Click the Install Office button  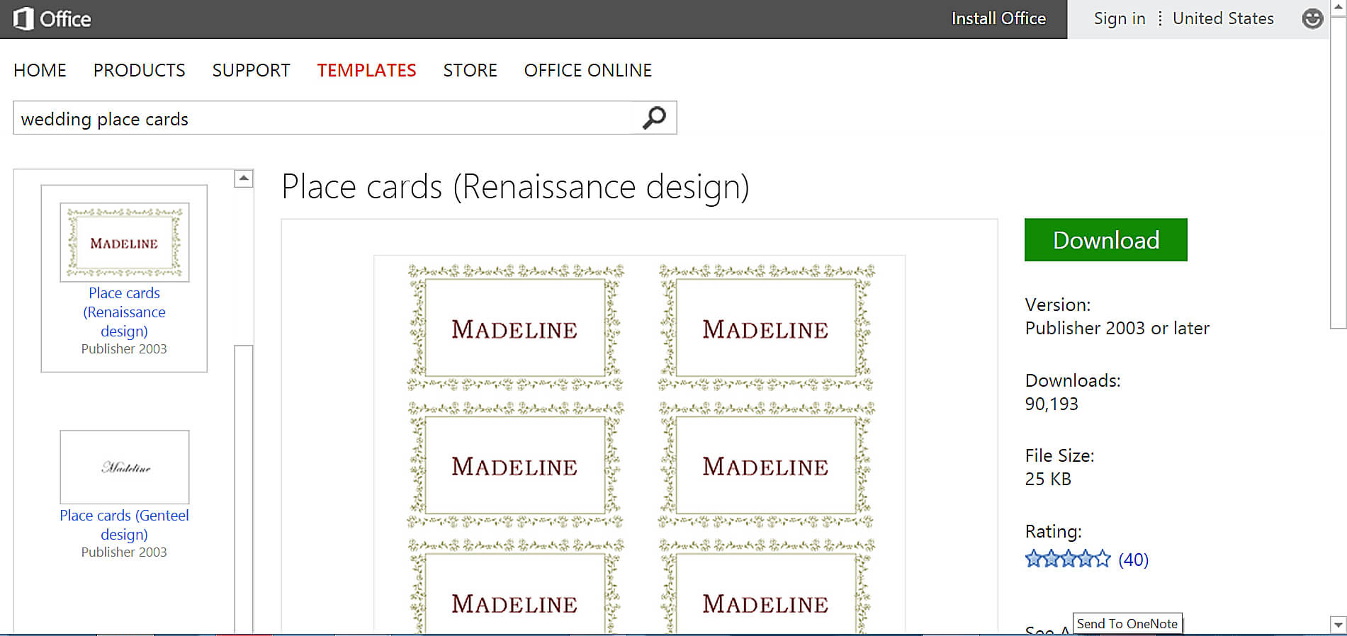click(x=998, y=19)
